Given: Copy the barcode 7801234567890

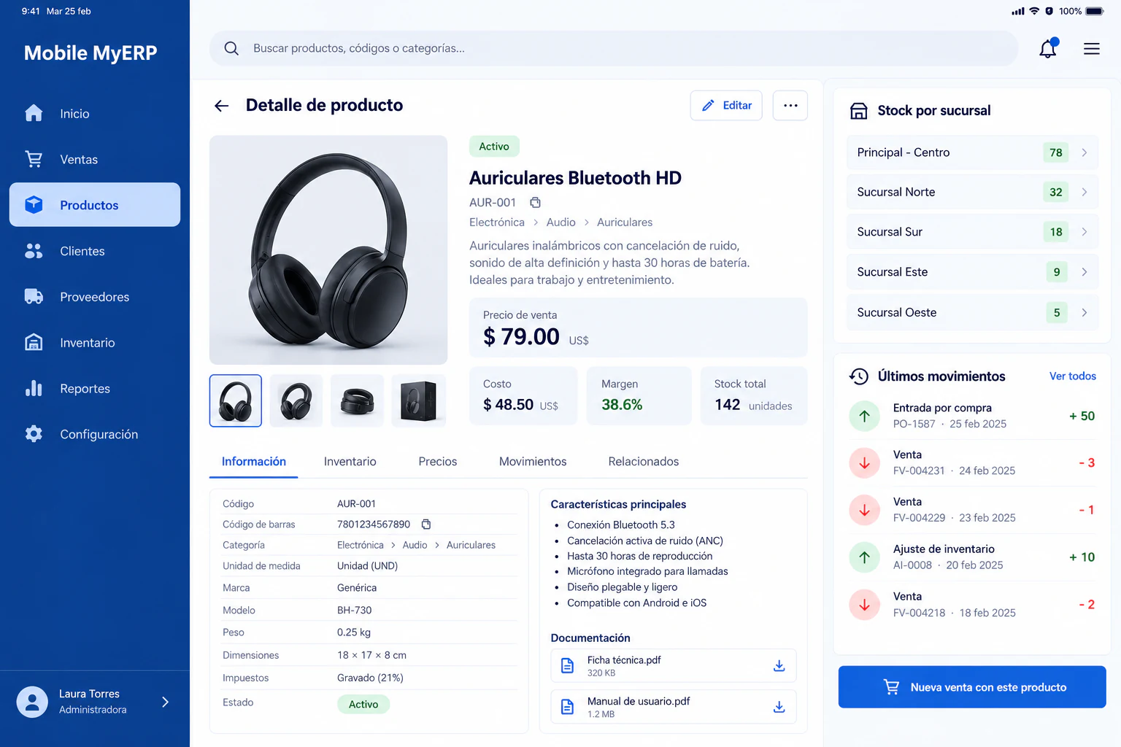Looking at the screenshot, I should coord(426,524).
